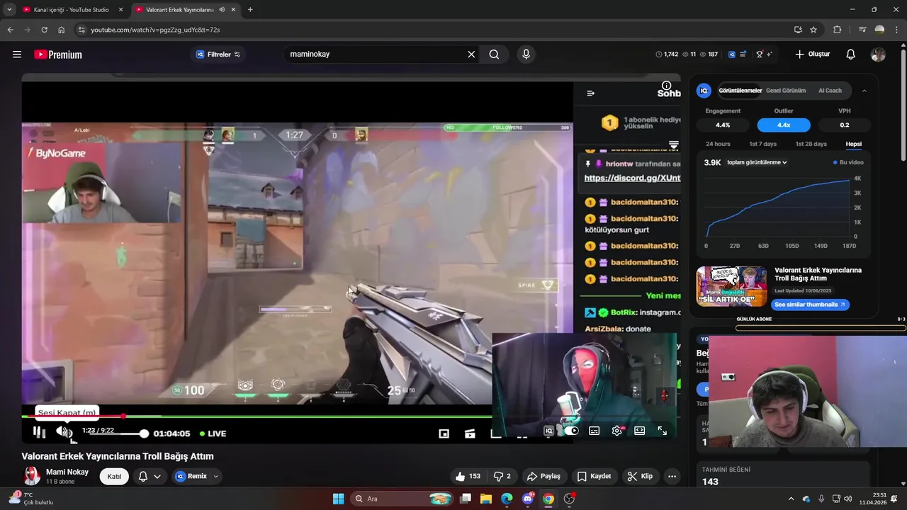Like the video with thumbs up
This screenshot has width=907, height=510.
click(468, 476)
